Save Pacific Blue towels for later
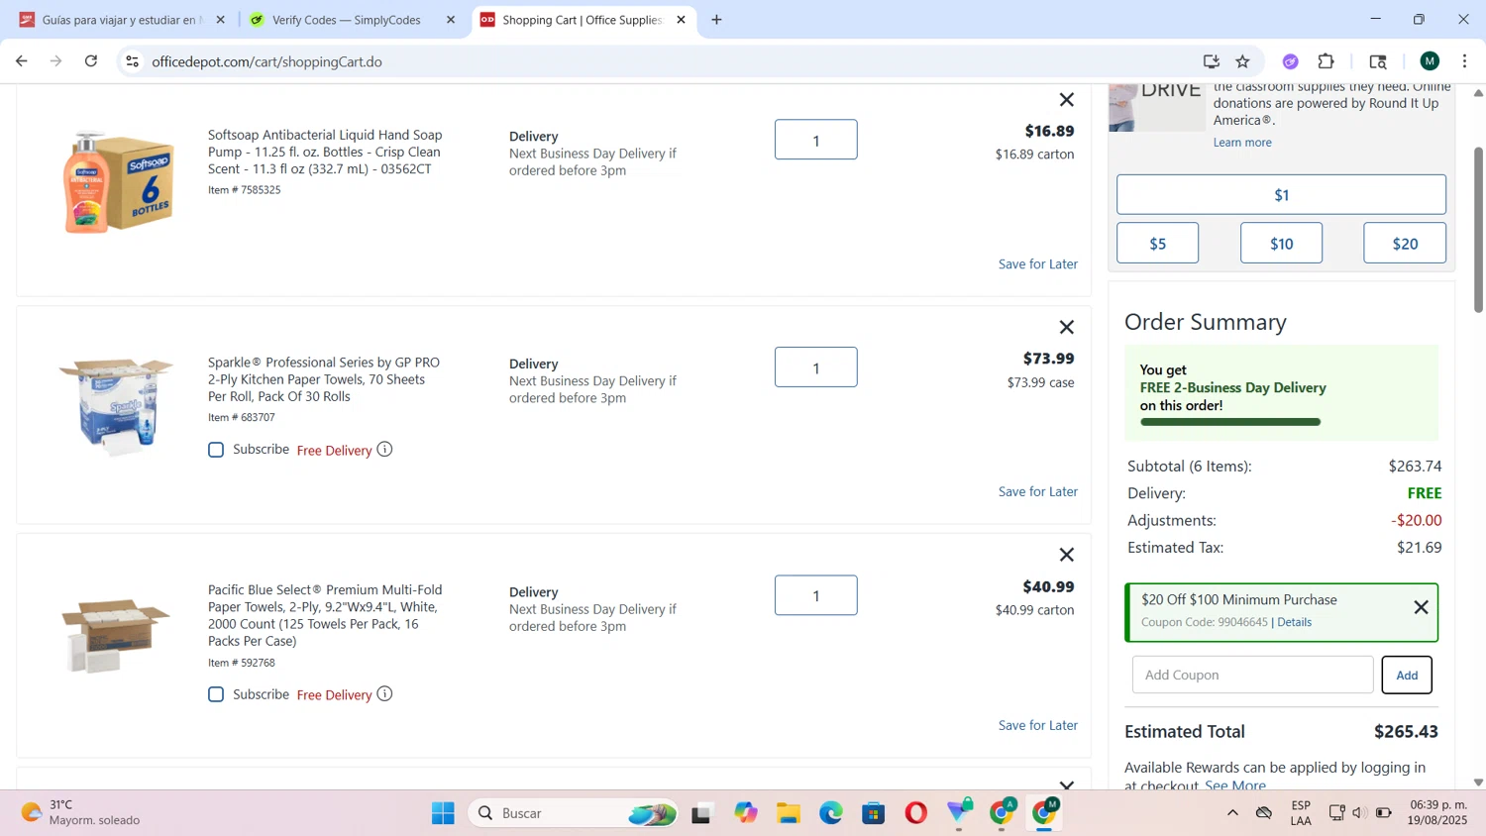Screen dimensions: 1486x836 pos(1037,725)
